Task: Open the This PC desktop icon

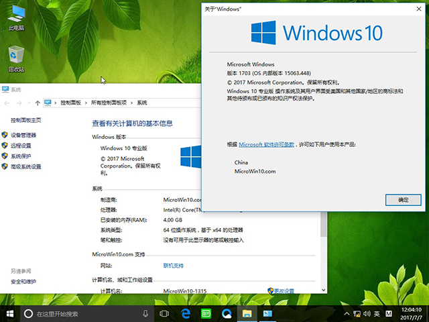Action: click(x=16, y=17)
